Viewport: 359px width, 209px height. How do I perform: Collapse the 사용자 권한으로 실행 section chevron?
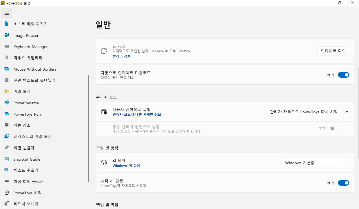point(347,112)
